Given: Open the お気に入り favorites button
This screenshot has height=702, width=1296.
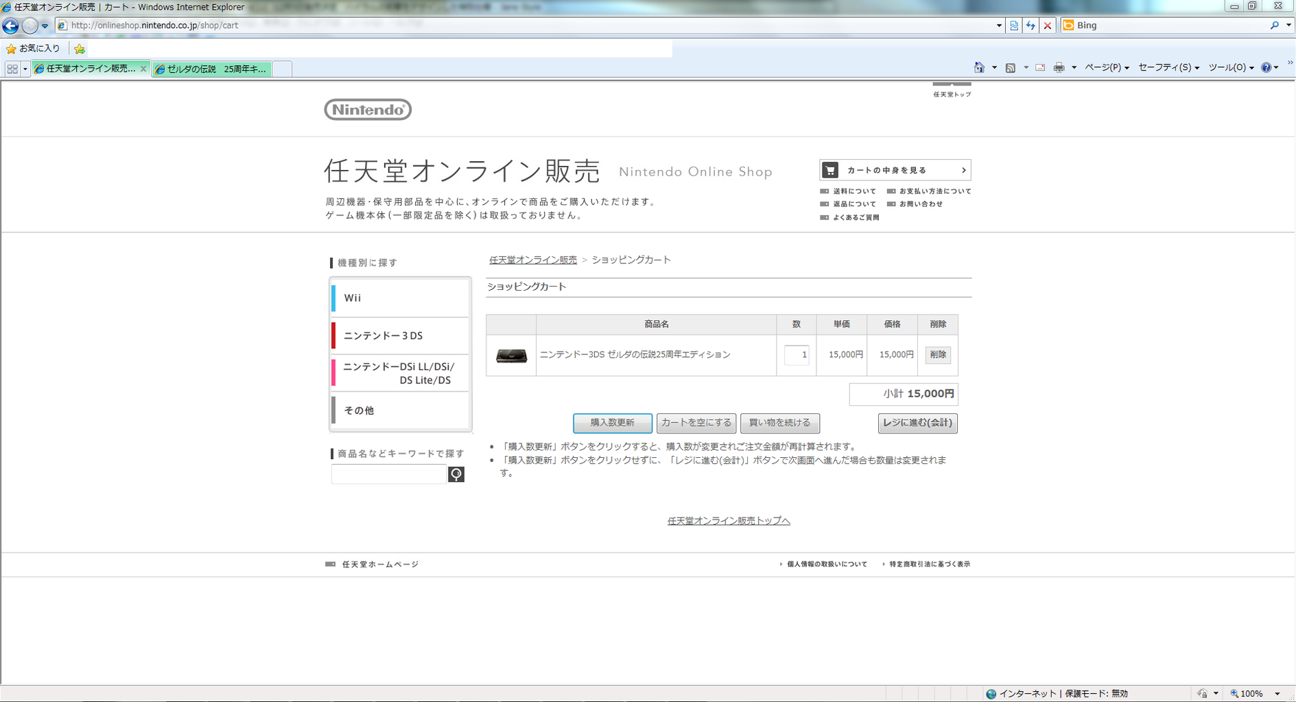Looking at the screenshot, I should pyautogui.click(x=33, y=49).
